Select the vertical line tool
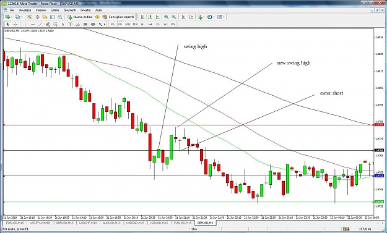Screen dimensions: 387x233 [x=25, y=24]
